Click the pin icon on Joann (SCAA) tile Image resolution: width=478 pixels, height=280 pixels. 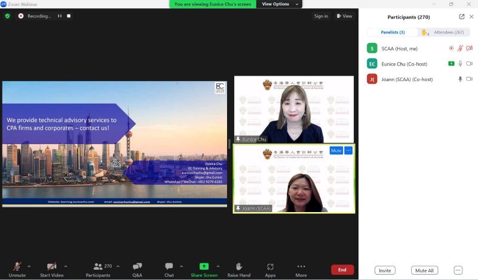pos(238,209)
